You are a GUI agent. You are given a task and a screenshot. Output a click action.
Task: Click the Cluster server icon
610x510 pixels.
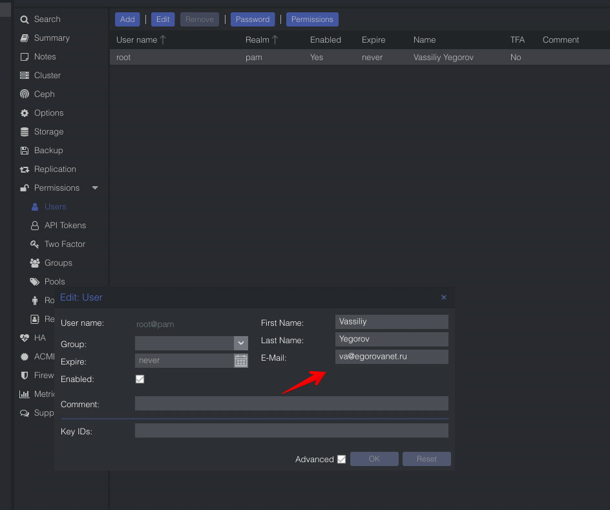[x=25, y=76]
